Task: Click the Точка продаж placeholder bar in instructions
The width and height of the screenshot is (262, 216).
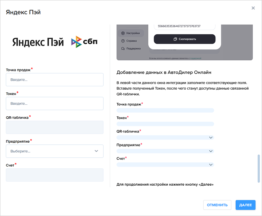Action: click(165, 110)
